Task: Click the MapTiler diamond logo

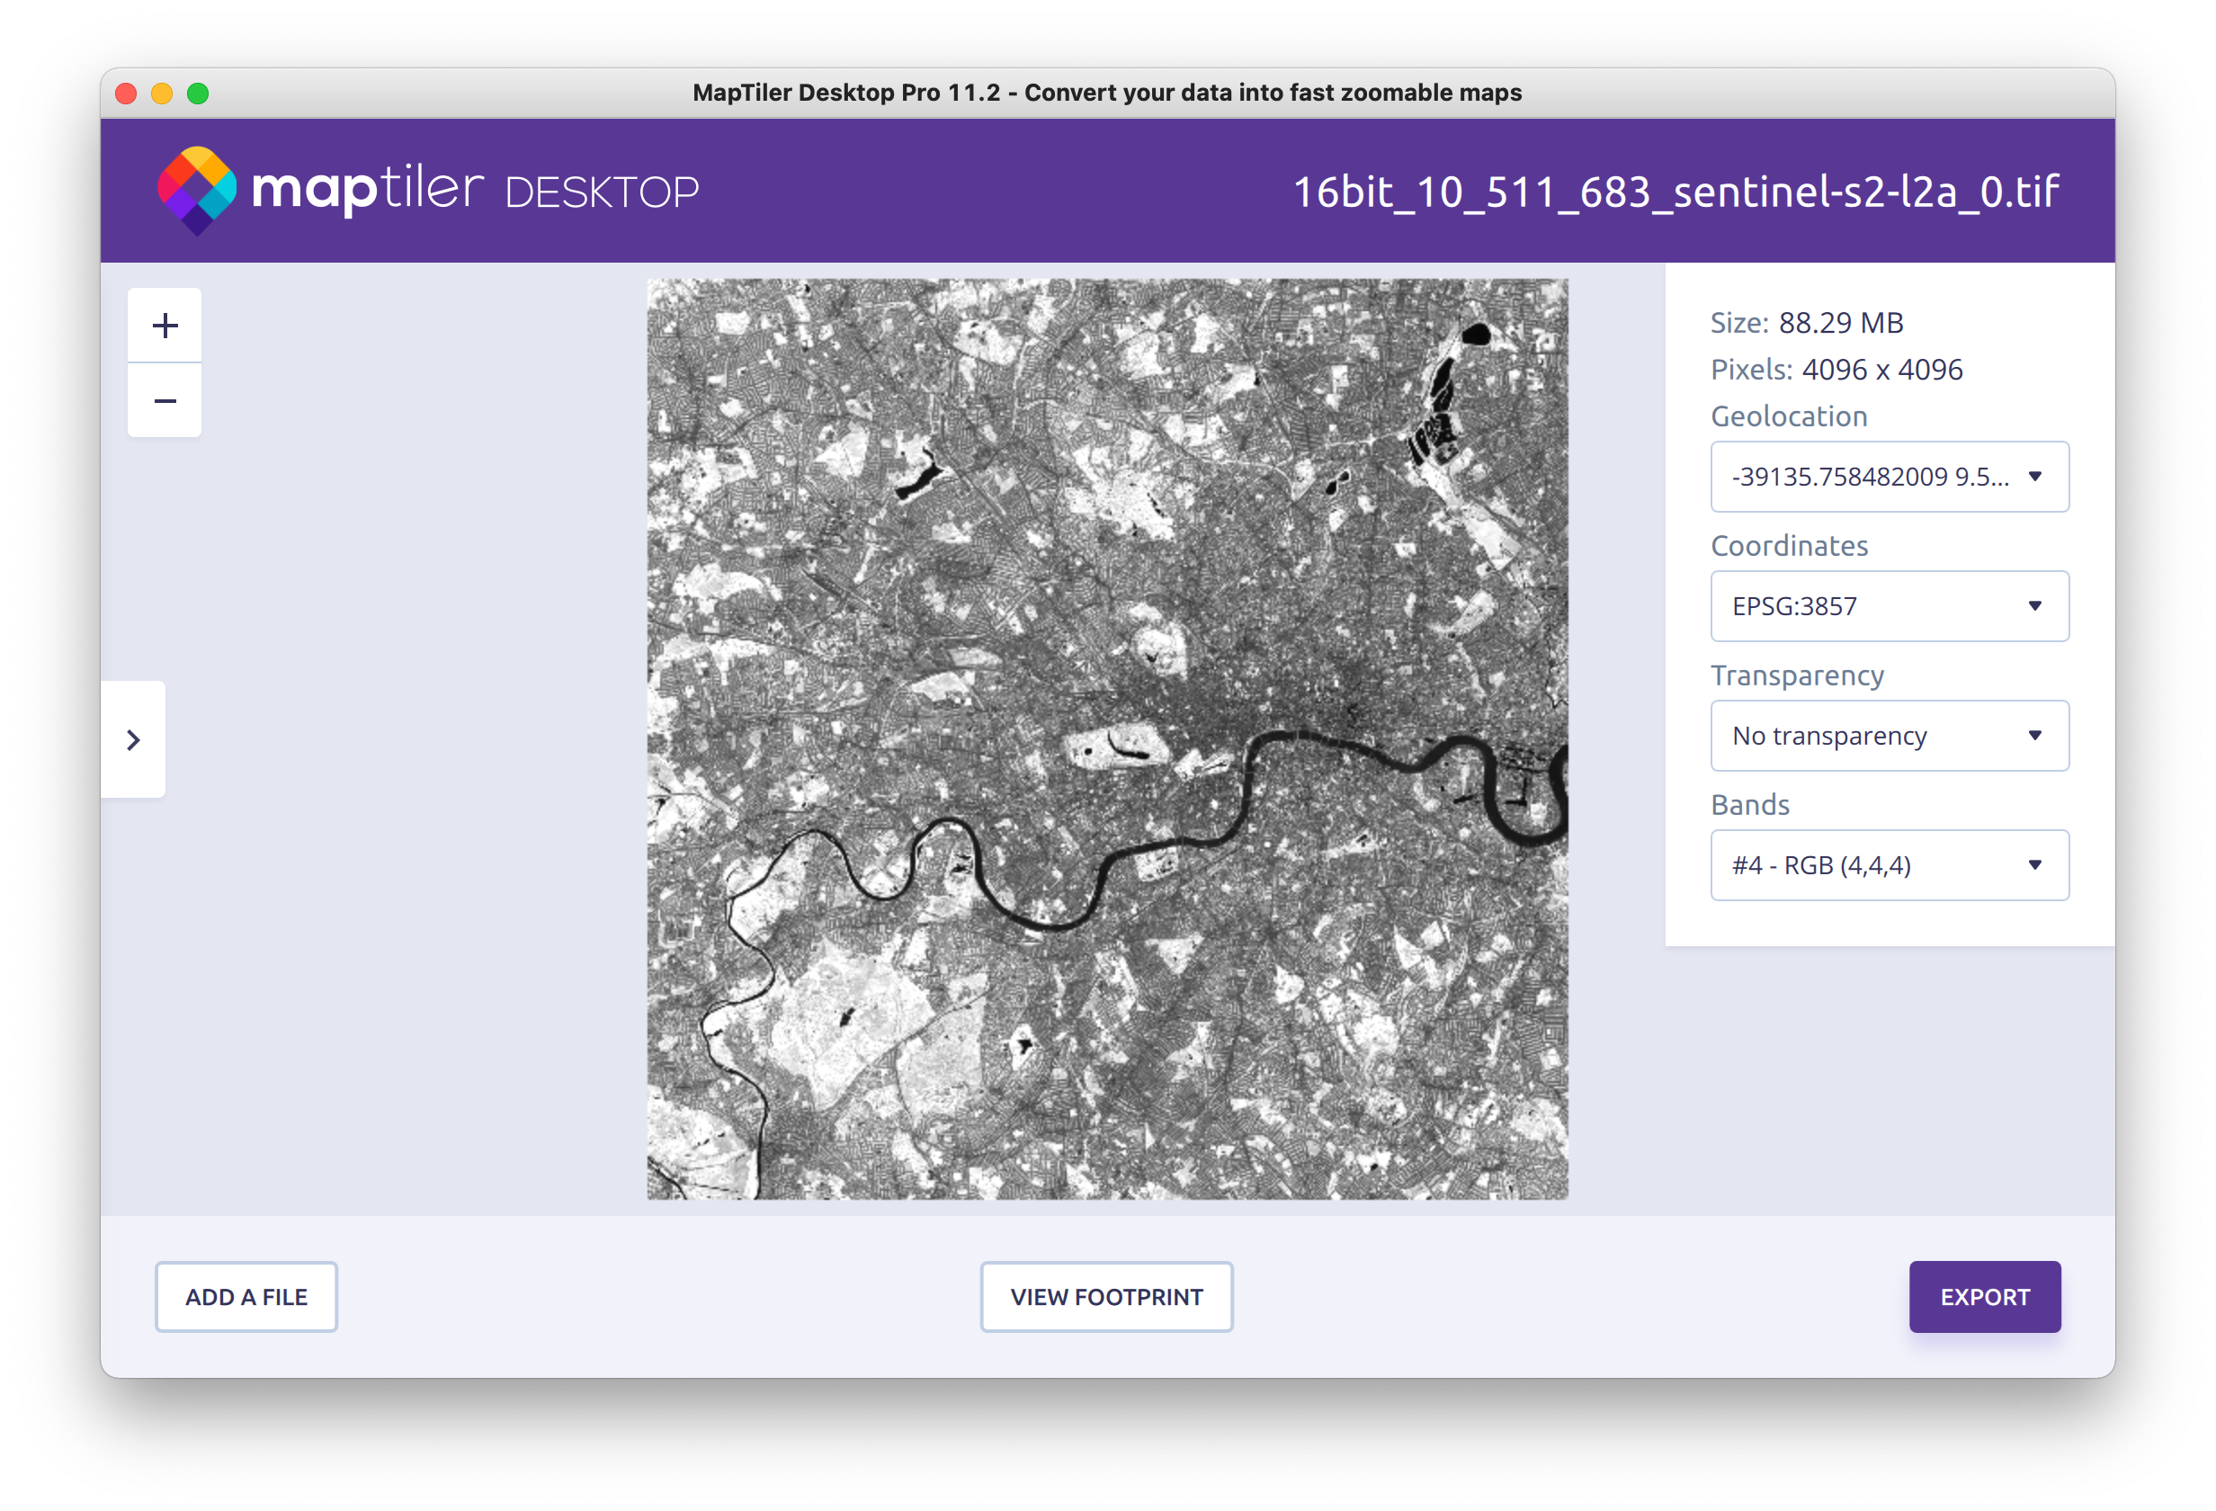Action: click(x=196, y=190)
